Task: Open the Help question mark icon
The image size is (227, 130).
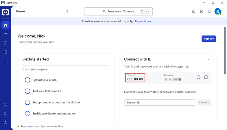Action: pos(5,122)
